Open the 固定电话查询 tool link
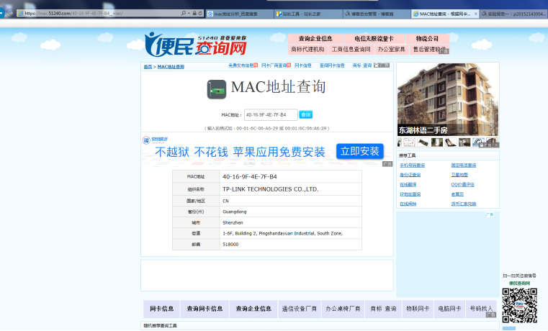The image size is (548, 331). coord(464,165)
